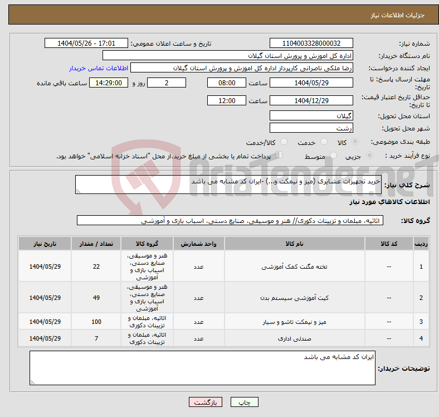
Task: Click the چاپ (print) button
Action: (244, 402)
